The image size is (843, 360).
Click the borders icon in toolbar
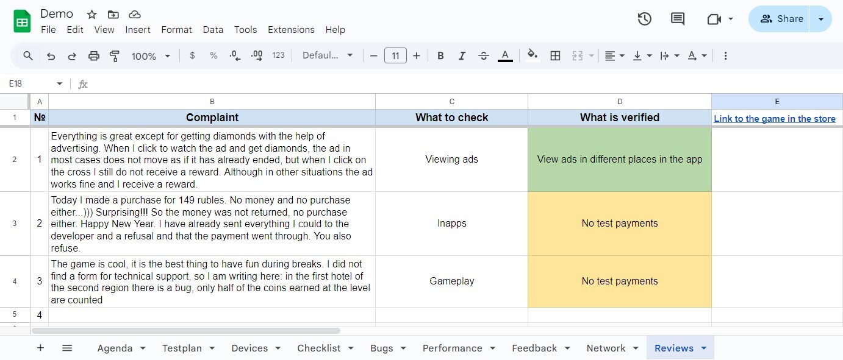(x=555, y=56)
